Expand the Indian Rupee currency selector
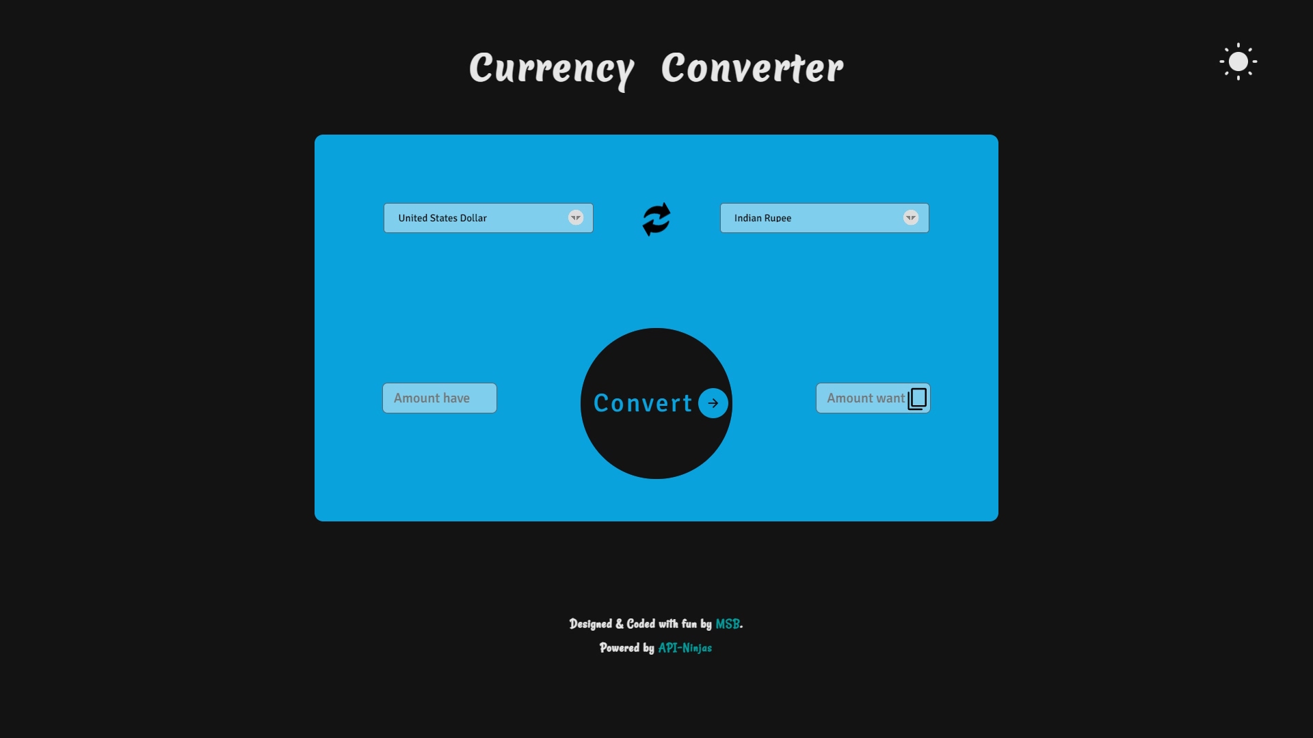The width and height of the screenshot is (1313, 738). 912,217
